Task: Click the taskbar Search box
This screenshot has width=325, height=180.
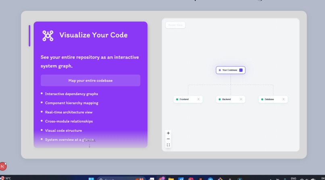Action: [121, 179]
